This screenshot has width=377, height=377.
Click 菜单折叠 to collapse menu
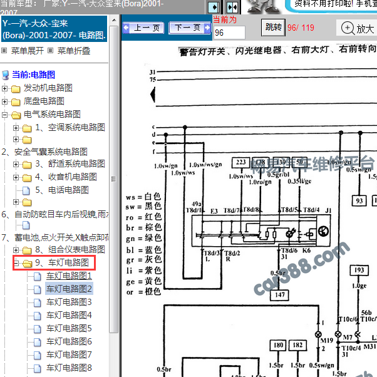[74, 51]
